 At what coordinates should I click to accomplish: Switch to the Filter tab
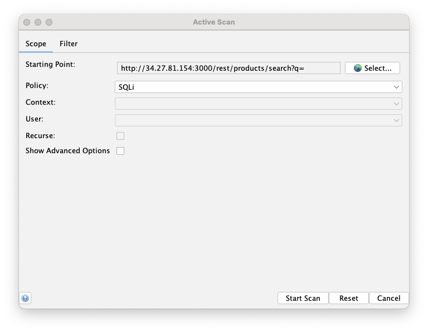[x=69, y=43]
